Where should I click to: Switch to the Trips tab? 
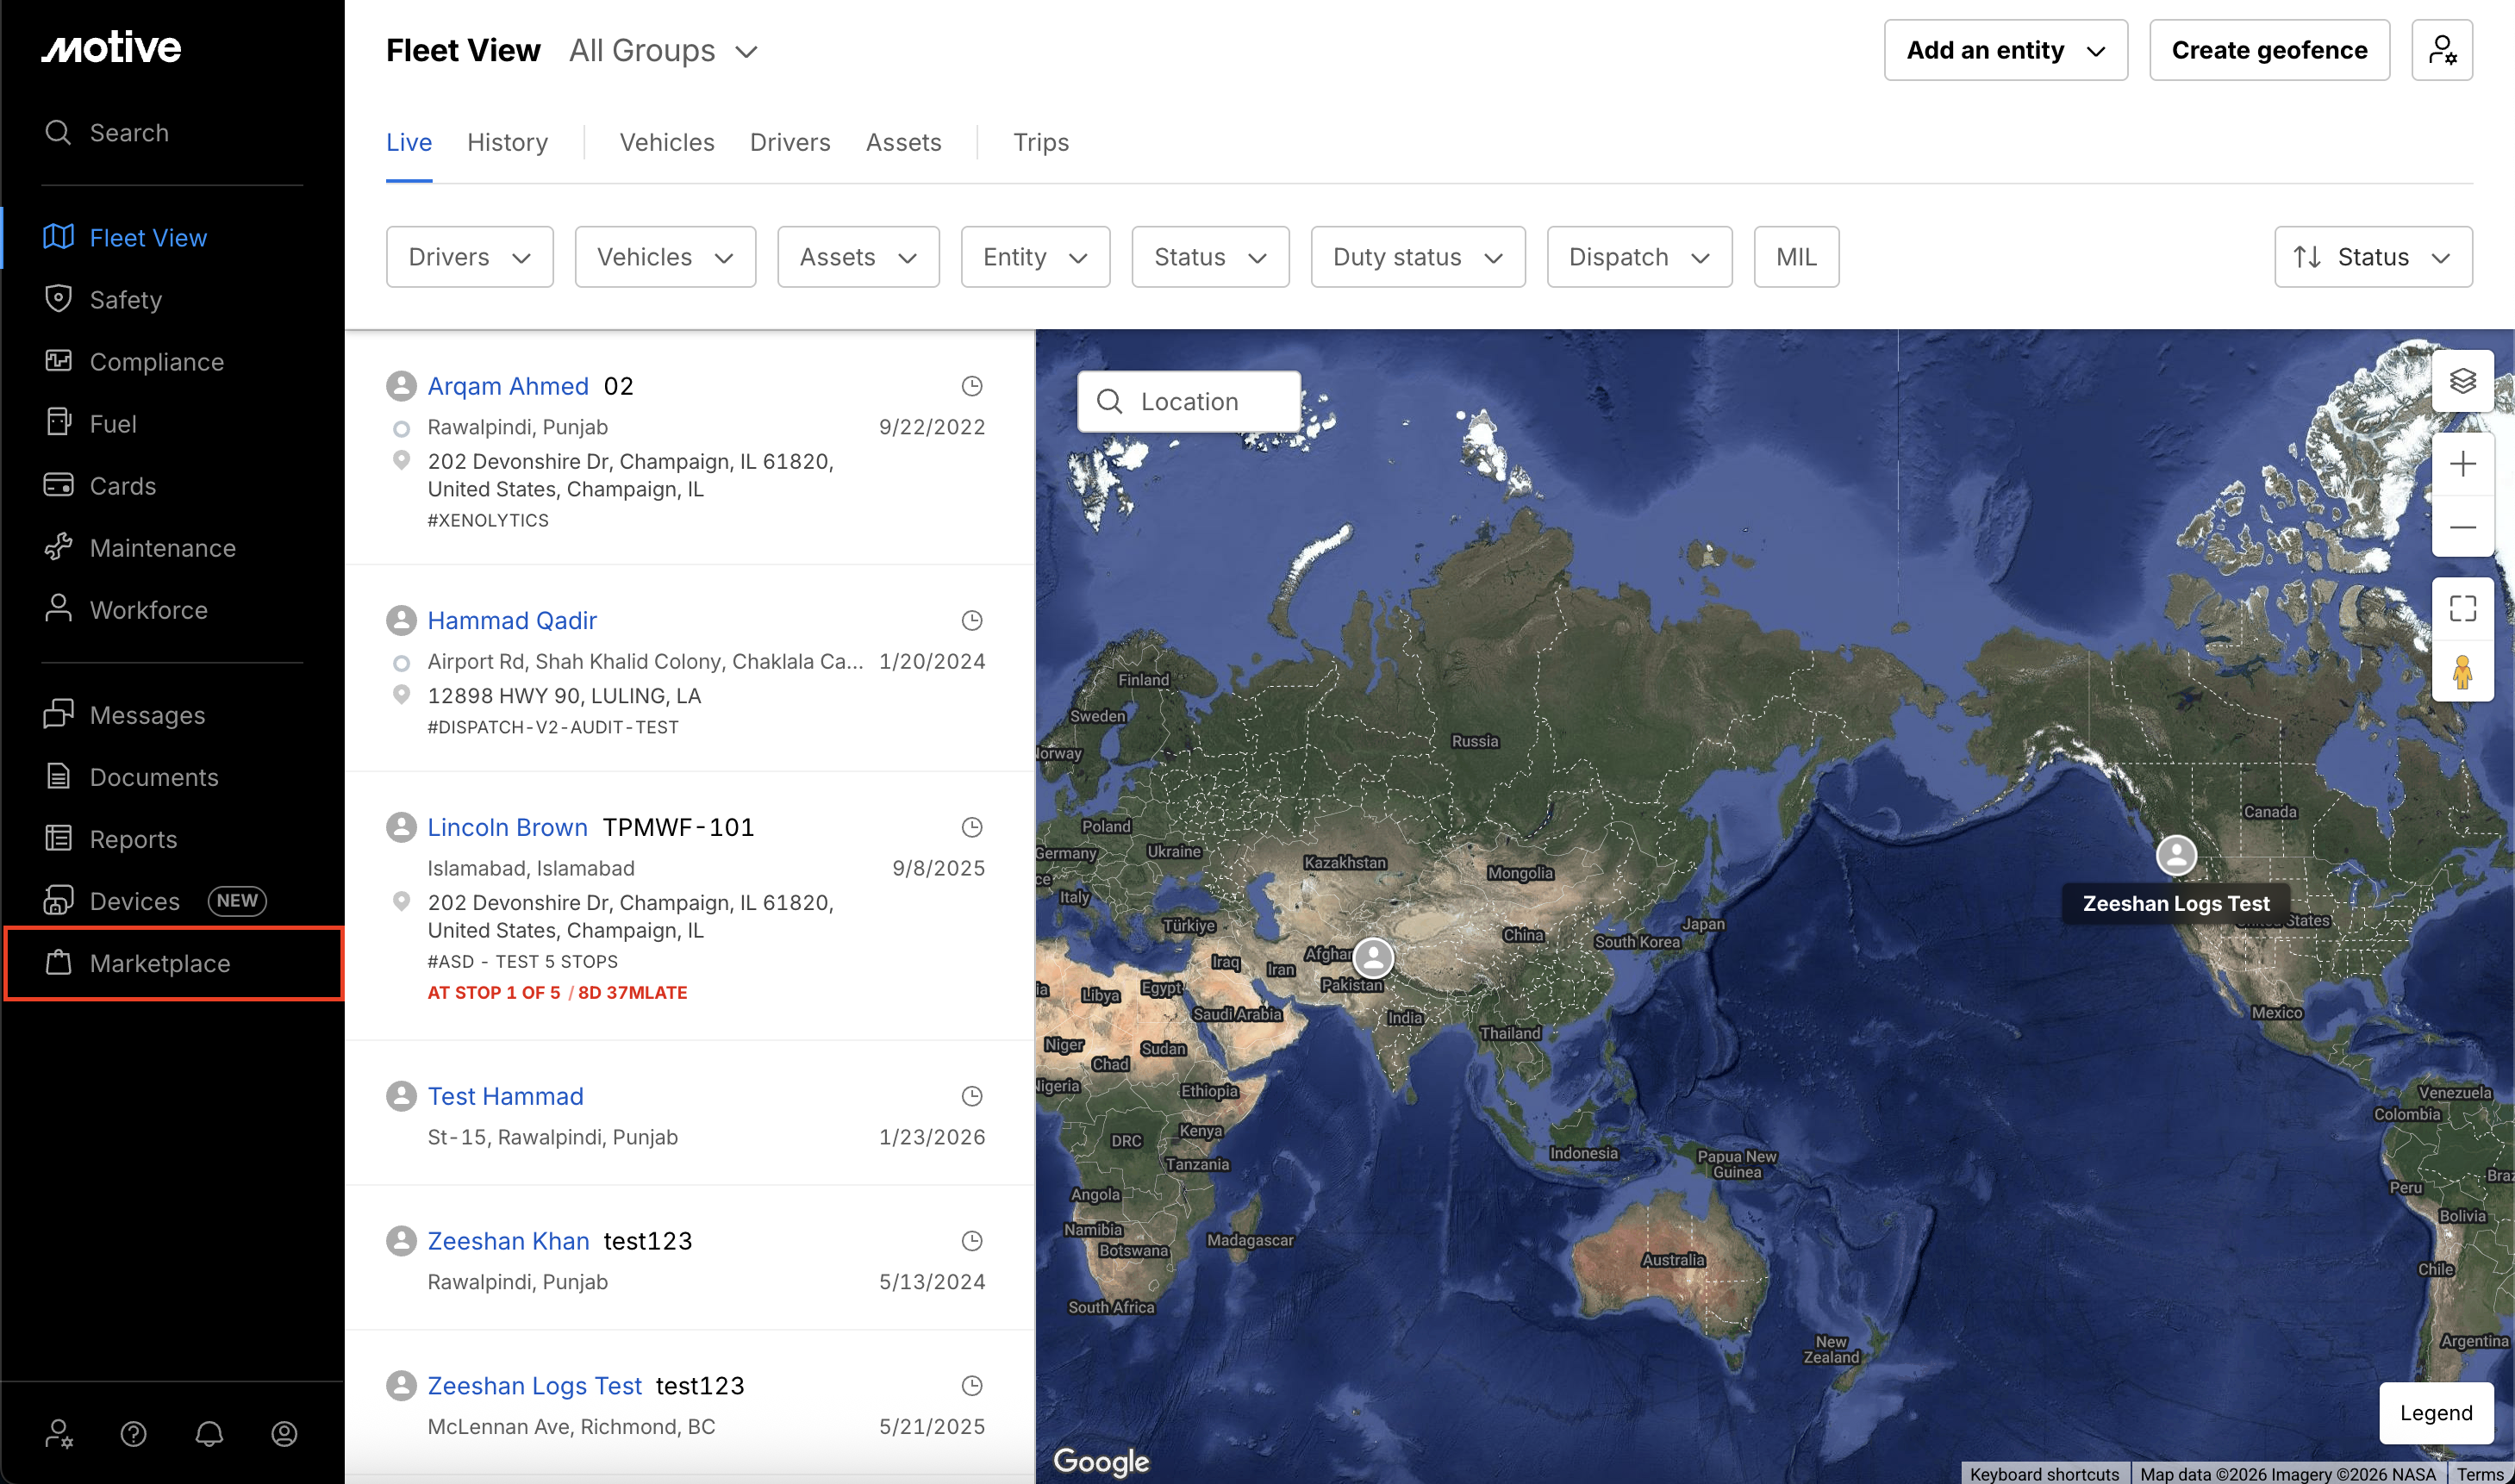pos(1040,142)
